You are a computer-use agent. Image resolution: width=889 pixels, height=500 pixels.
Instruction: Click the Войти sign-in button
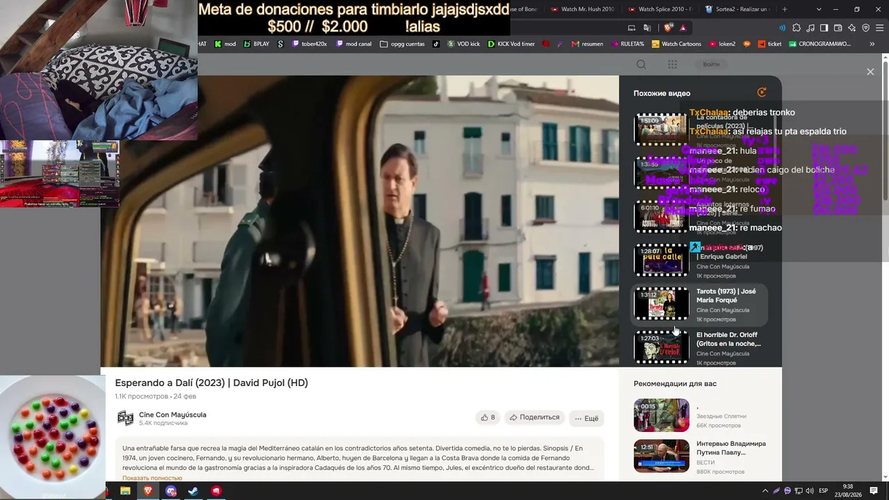tap(711, 65)
